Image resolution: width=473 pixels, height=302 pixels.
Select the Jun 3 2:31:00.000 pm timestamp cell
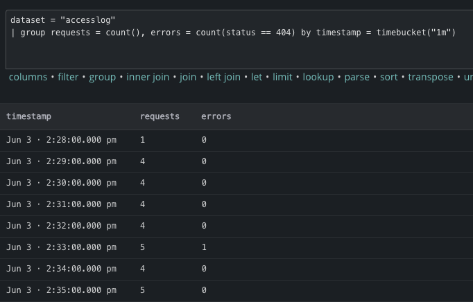[x=62, y=204]
